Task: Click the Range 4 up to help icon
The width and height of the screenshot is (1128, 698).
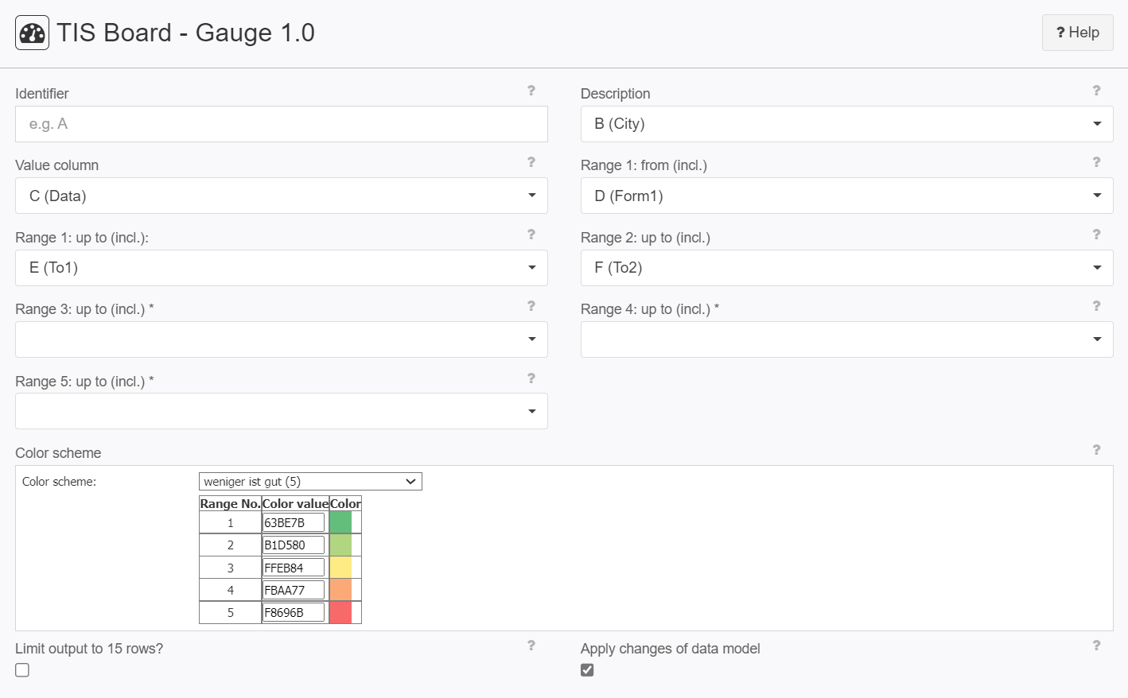Action: [x=1096, y=306]
